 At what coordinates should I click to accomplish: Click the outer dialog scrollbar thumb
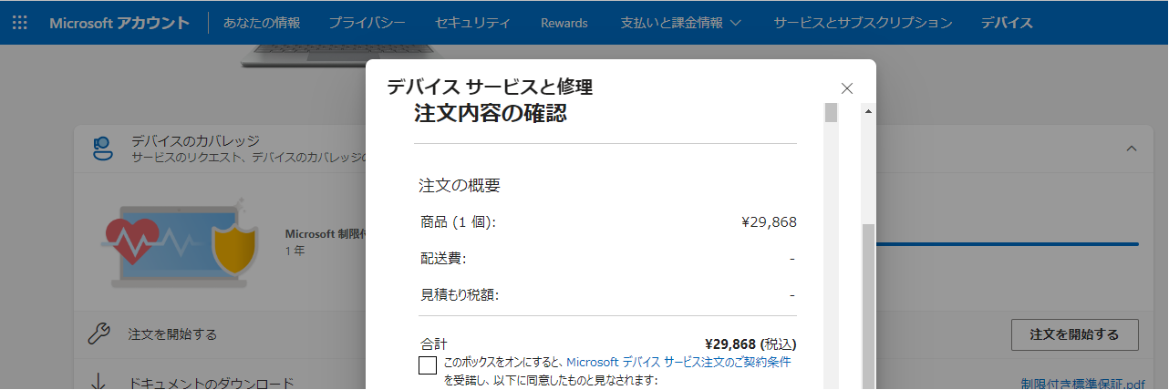pyautogui.click(x=867, y=306)
